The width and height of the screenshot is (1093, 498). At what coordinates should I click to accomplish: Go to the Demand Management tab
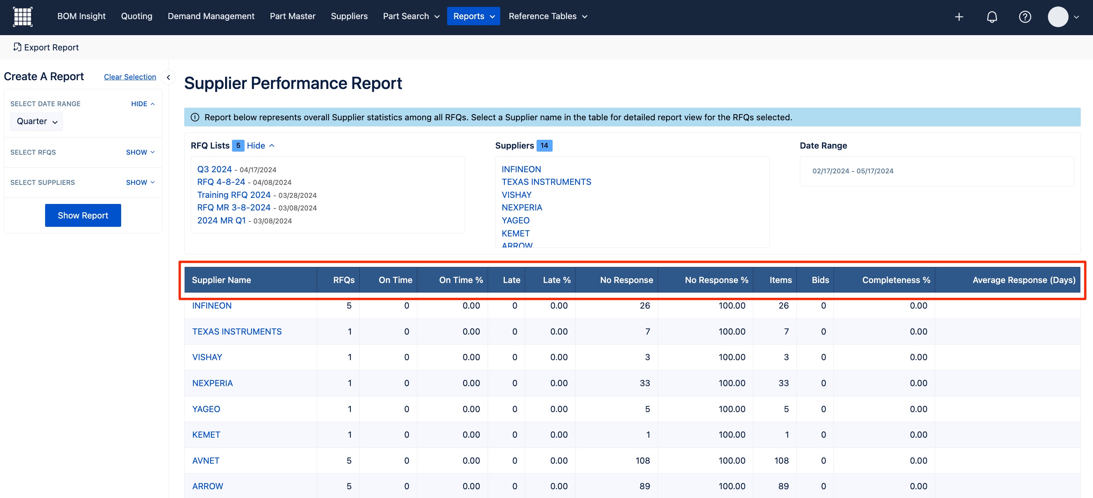[x=211, y=16]
